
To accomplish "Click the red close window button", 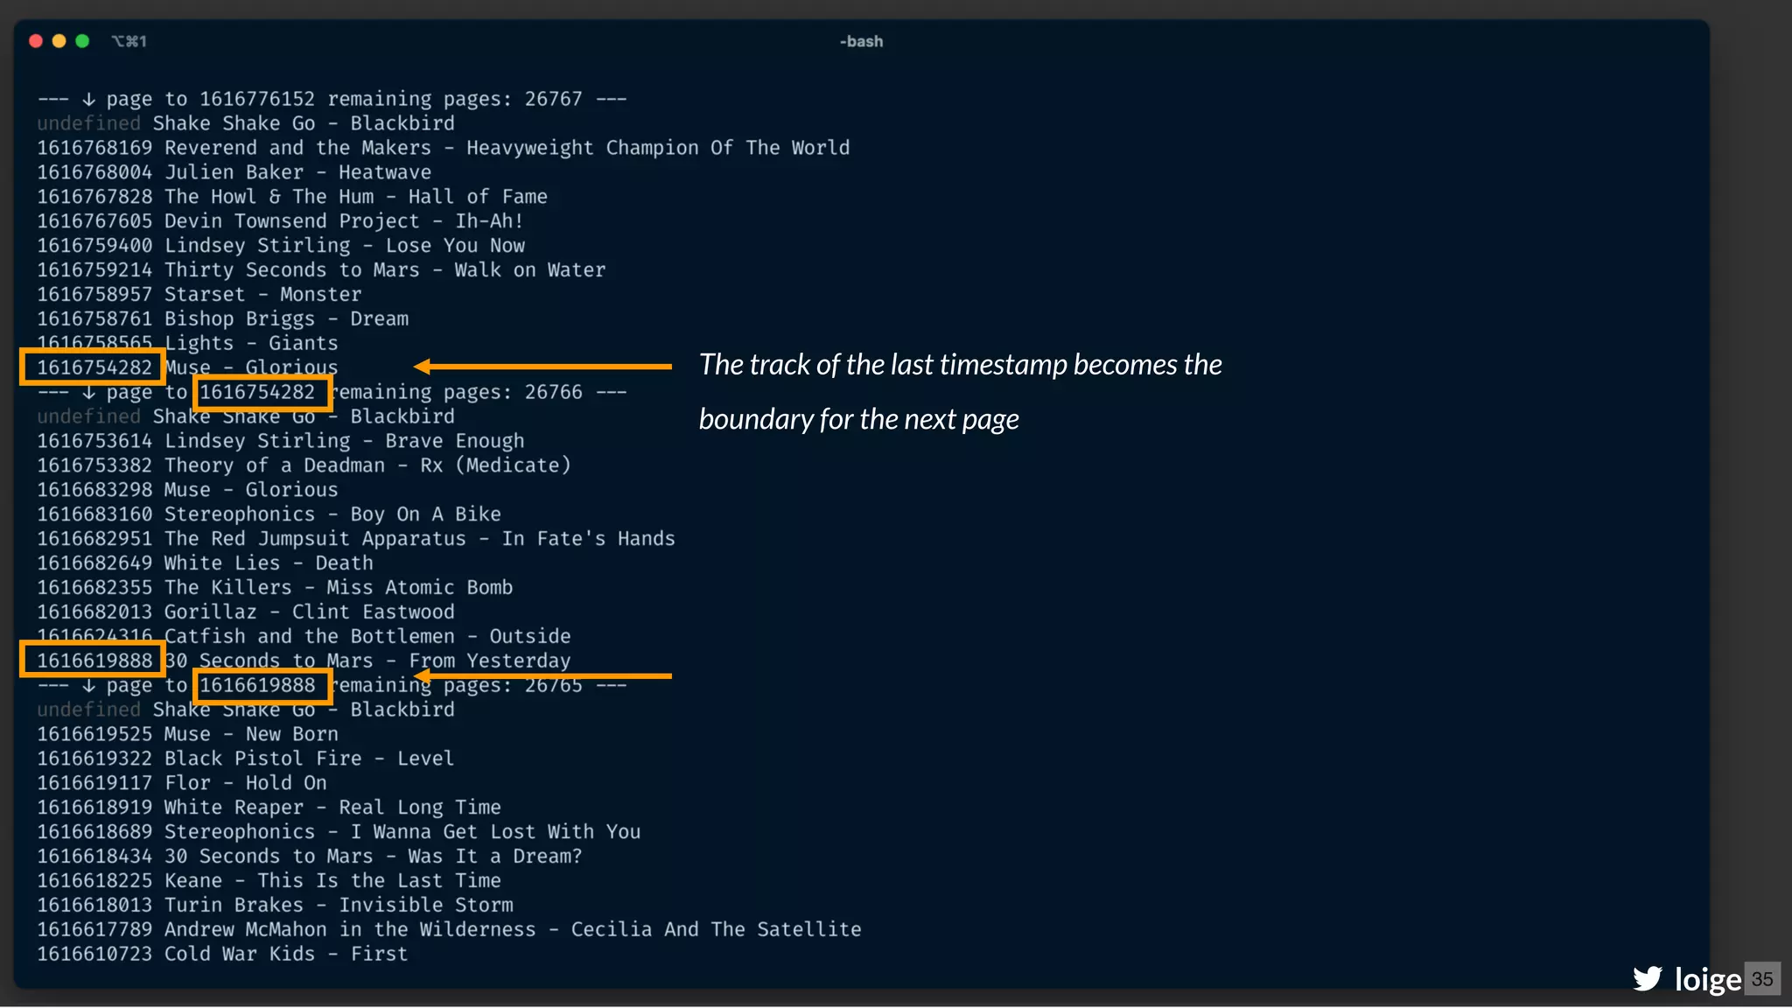I will click(36, 41).
